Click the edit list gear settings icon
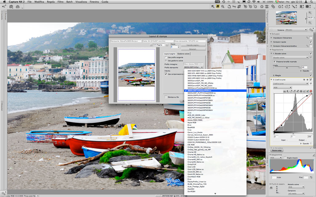 pyautogui.click(x=311, y=30)
